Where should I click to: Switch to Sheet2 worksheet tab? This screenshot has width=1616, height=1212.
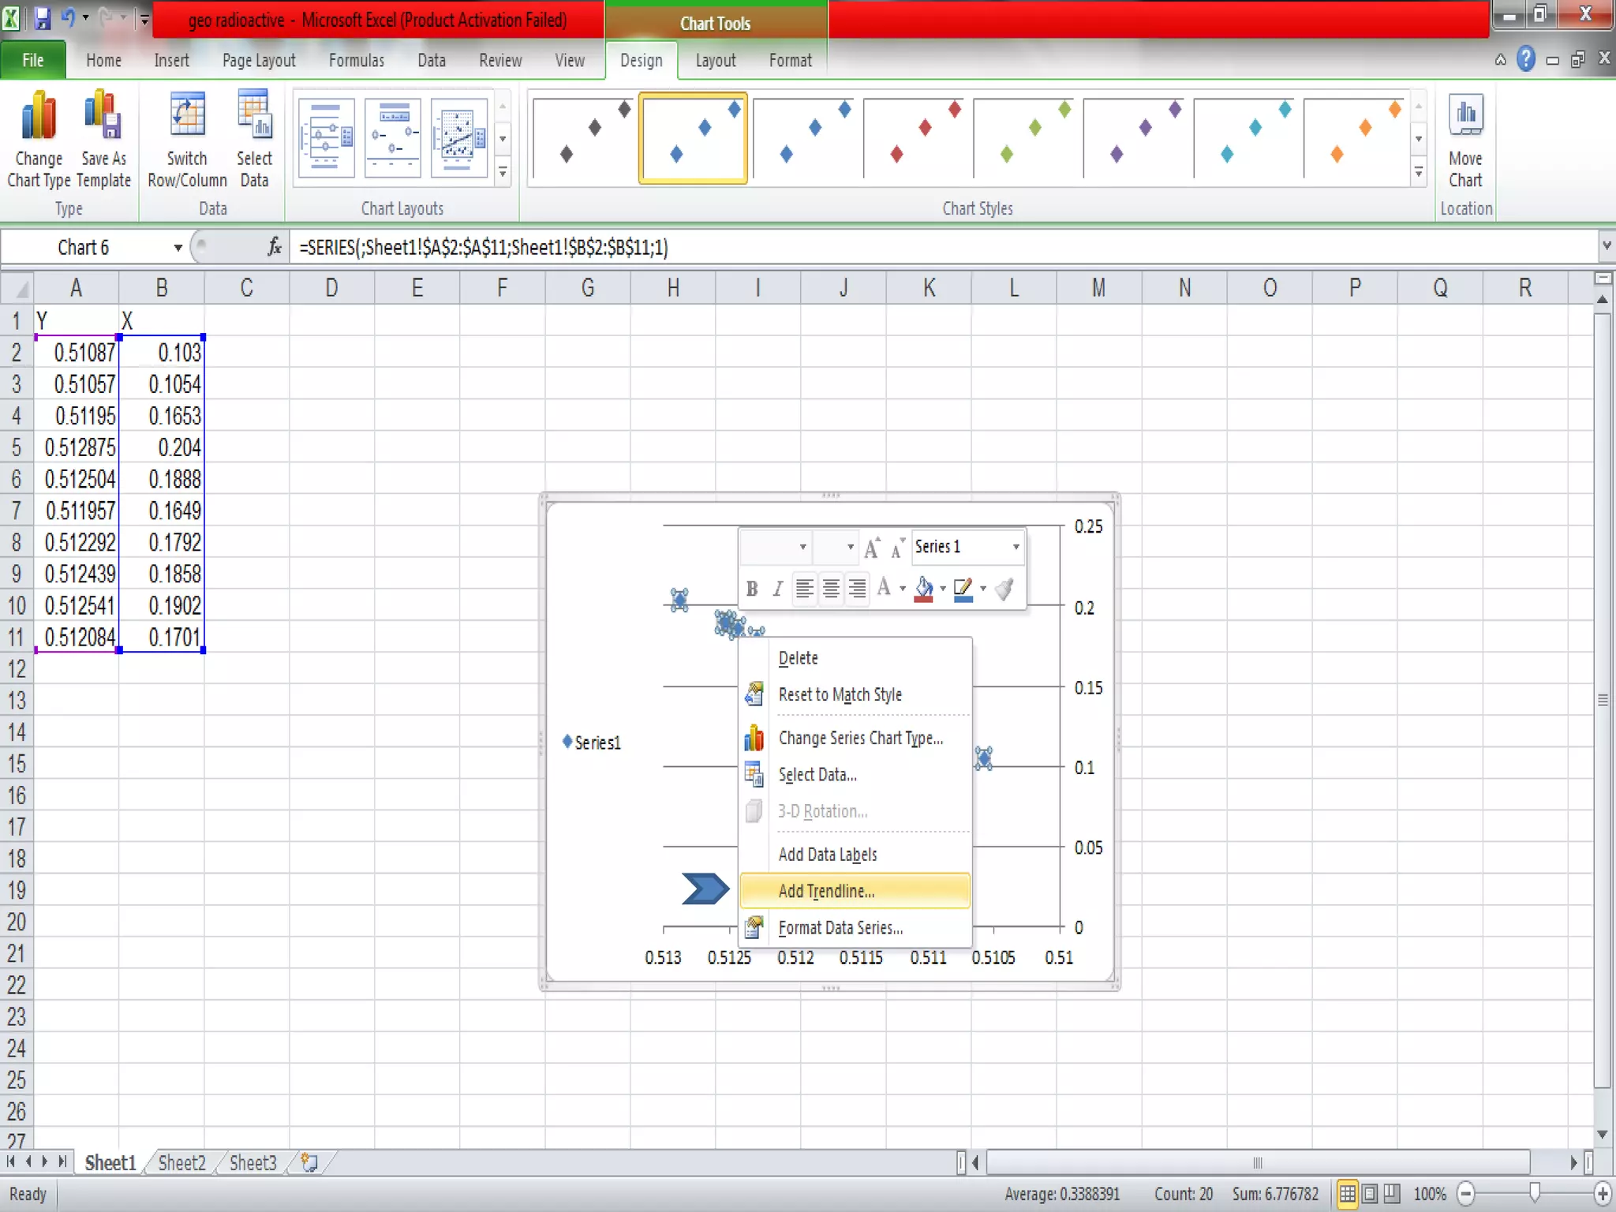click(181, 1163)
